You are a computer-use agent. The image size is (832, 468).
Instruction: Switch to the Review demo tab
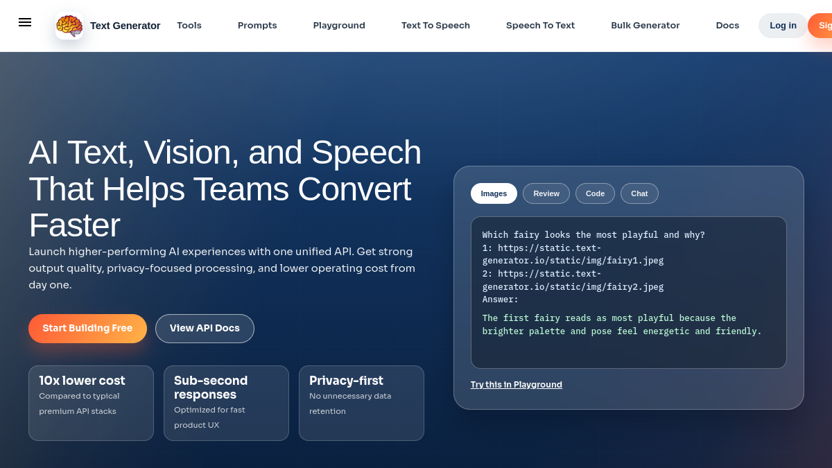pyautogui.click(x=546, y=193)
